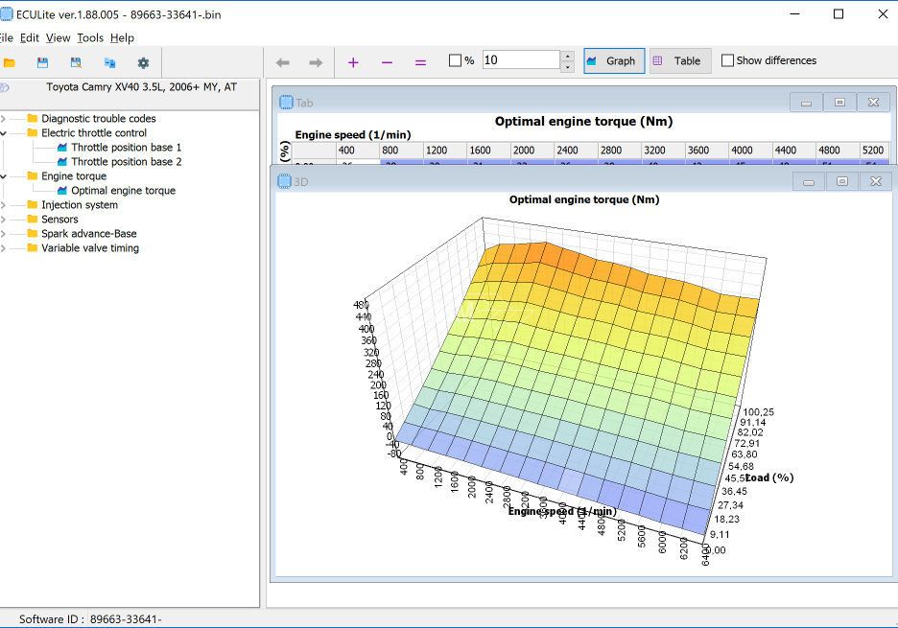
Task: Collapse the Electric throttle control folder
Action: coord(3,133)
